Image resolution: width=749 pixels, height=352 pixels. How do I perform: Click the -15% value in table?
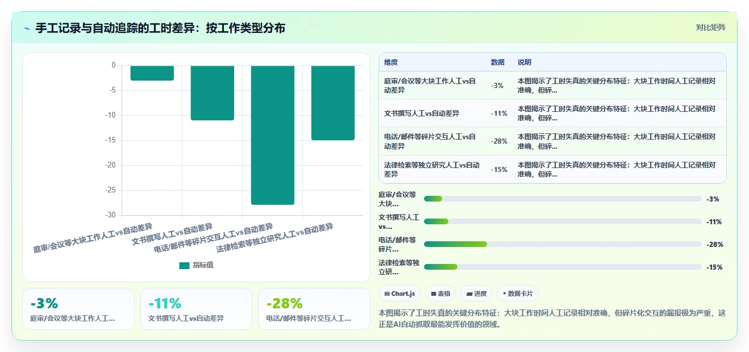point(499,169)
